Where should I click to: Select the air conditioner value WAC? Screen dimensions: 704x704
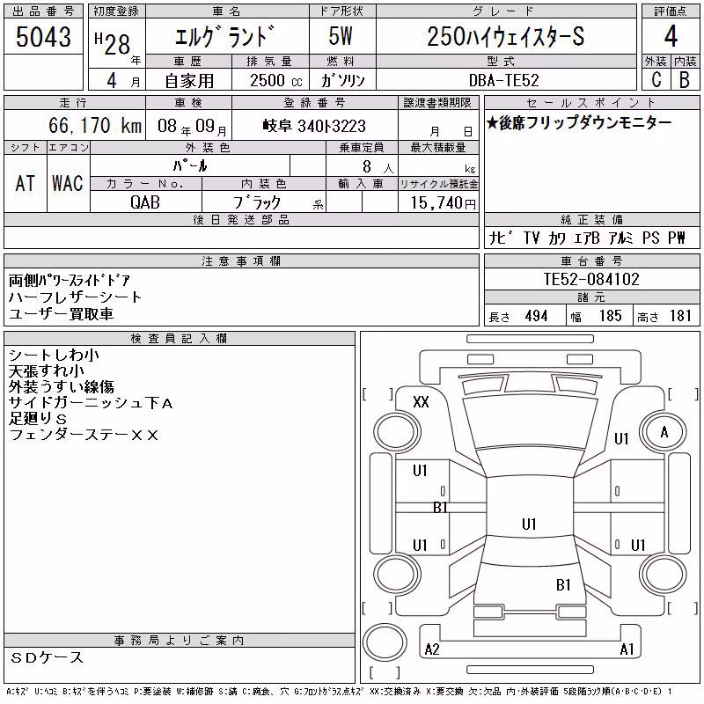[68, 184]
